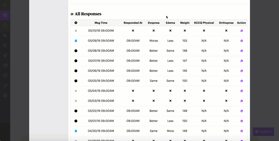Click the KCCQ Physical column header
Image resolution: width=279 pixels, height=141 pixels.
(204, 23)
